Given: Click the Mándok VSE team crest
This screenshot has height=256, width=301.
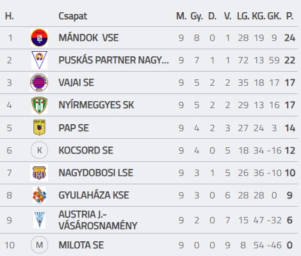Looking at the screenshot, I should tap(39, 38).
